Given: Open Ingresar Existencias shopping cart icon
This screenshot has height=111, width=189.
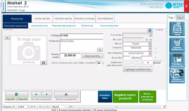Looking at the screenshot, I should [177, 45].
